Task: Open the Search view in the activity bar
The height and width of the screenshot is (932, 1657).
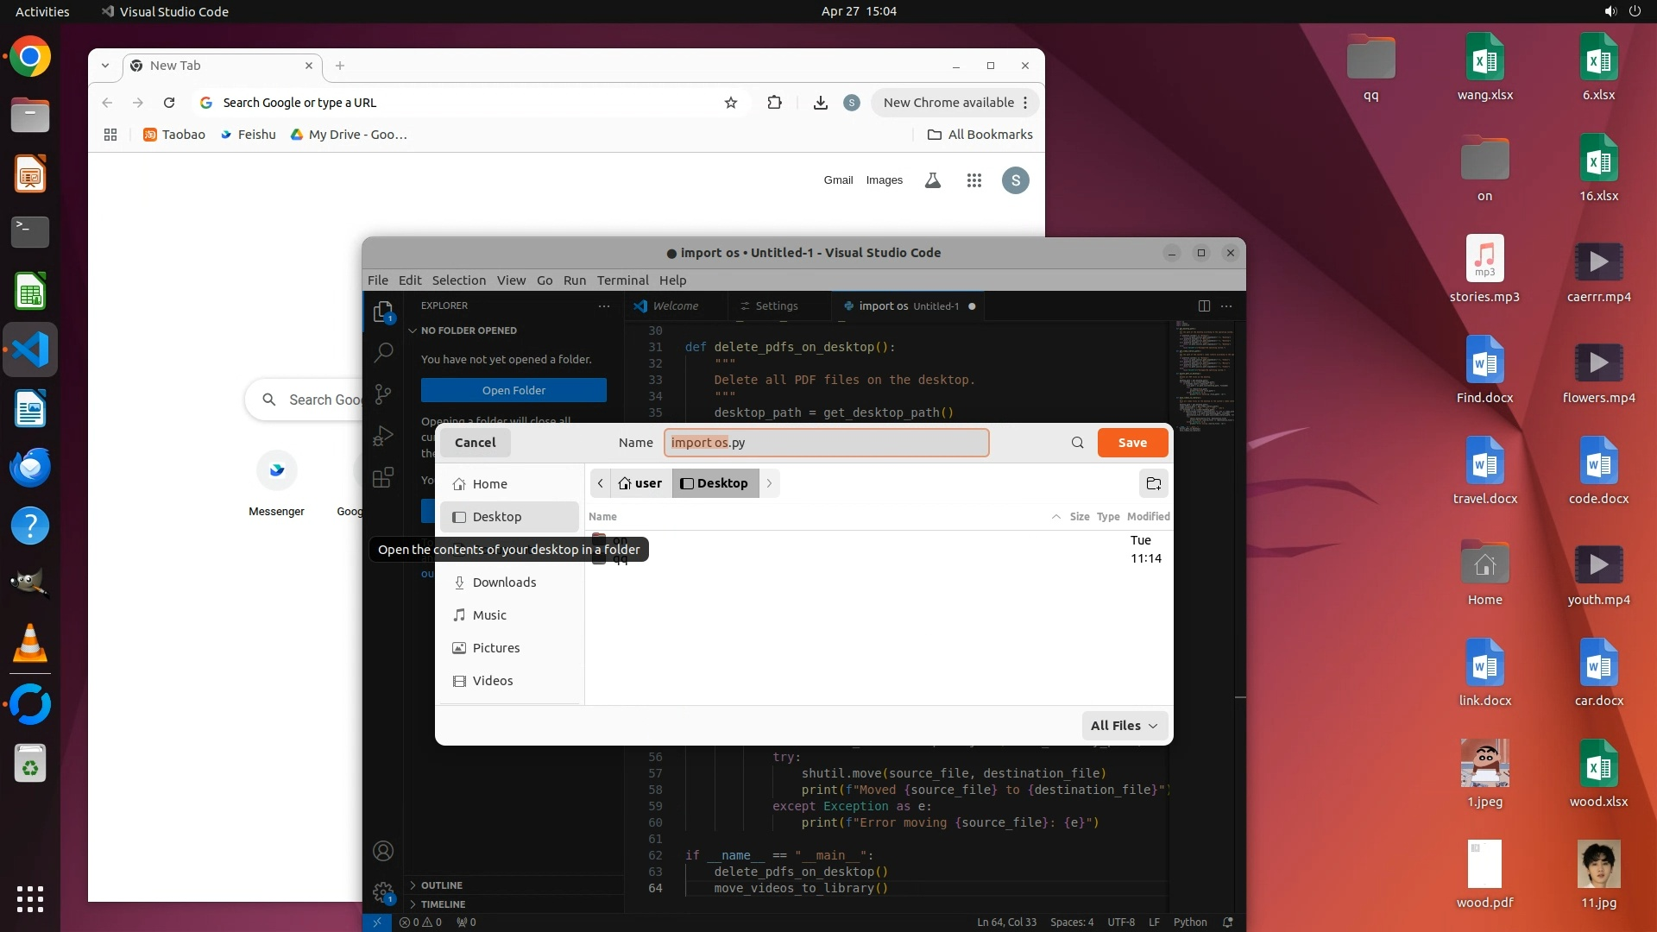Action: tap(383, 352)
